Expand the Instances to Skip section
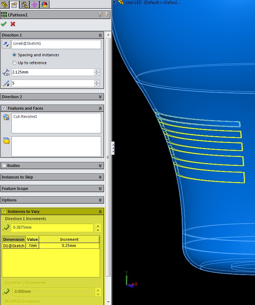 (100, 177)
